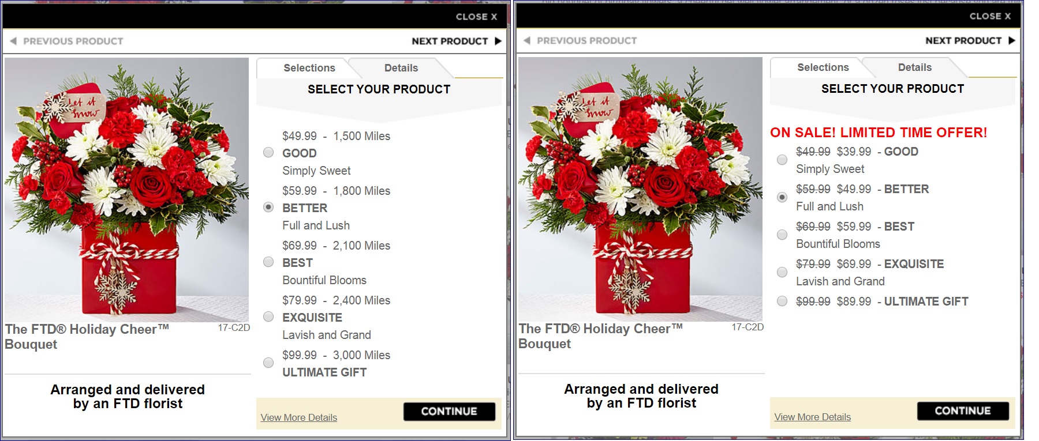
Task: Click the right panel's Previous Product arrow icon
Action: click(527, 40)
